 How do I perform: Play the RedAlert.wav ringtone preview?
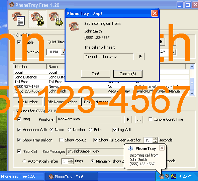click(x=128, y=119)
